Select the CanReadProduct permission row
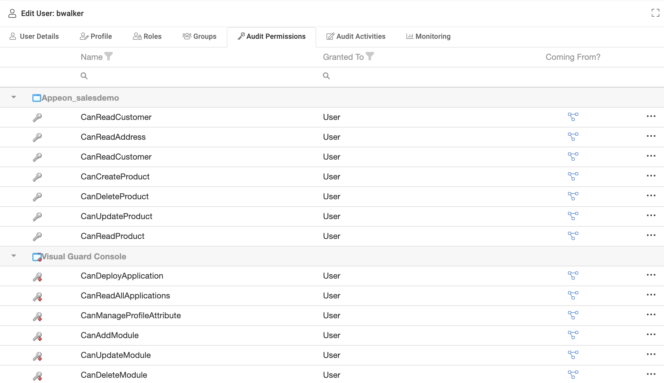The image size is (664, 383). (113, 236)
